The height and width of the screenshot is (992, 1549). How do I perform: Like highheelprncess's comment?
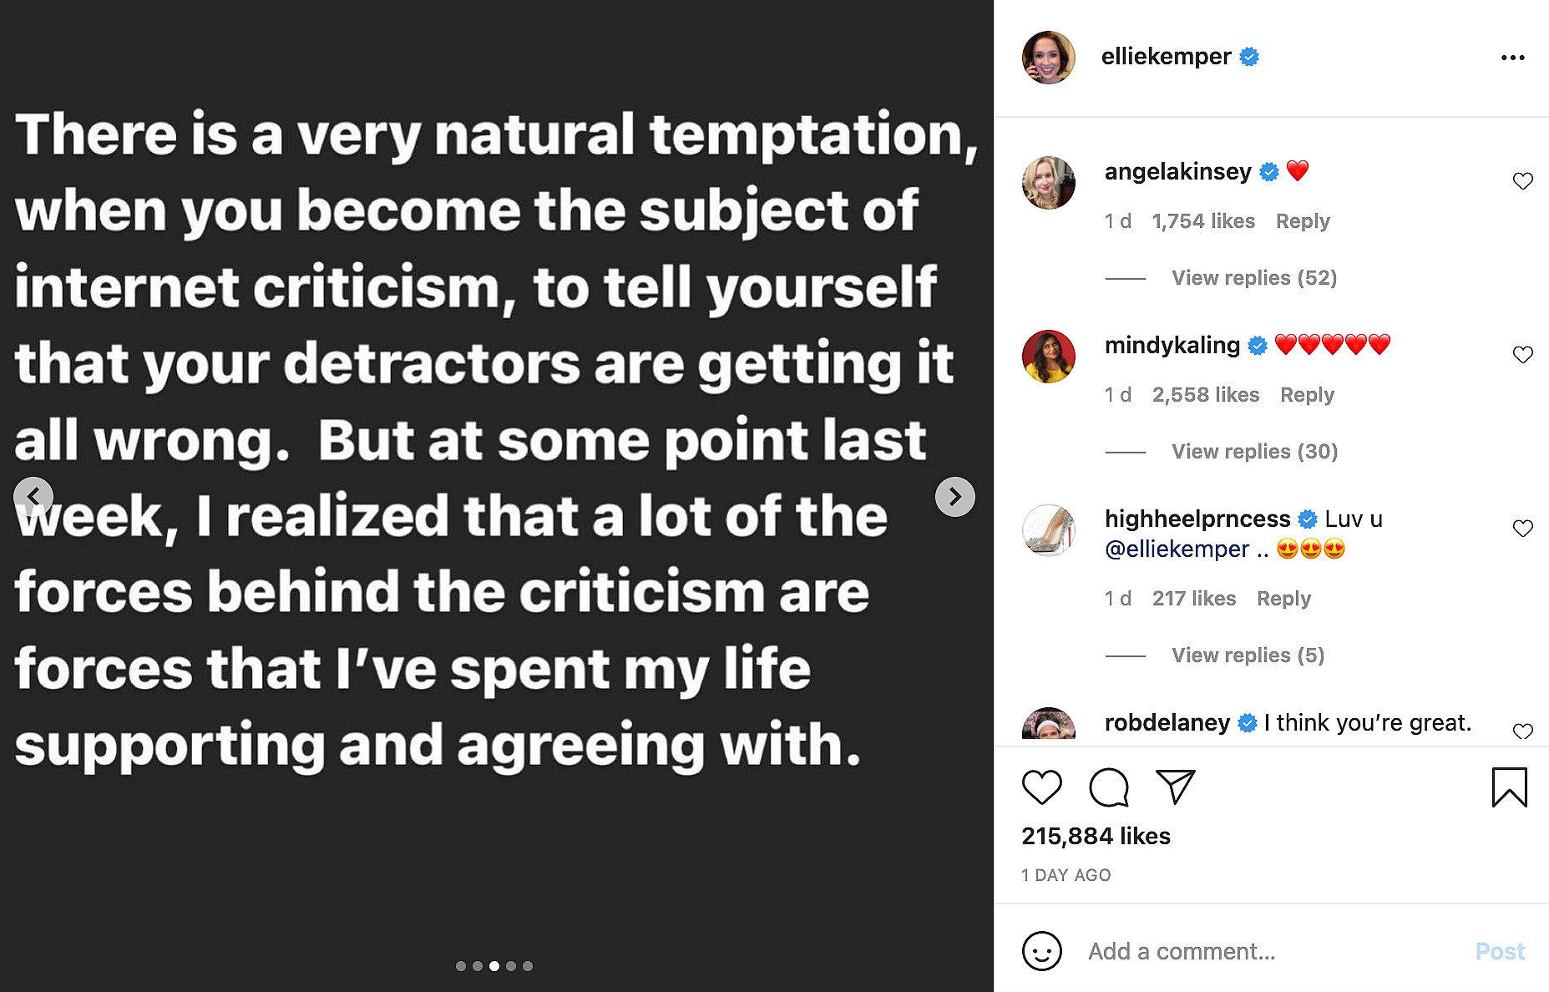click(x=1522, y=529)
